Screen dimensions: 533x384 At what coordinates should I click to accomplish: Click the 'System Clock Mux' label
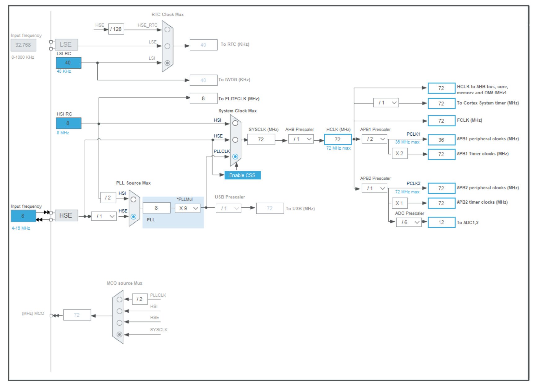click(238, 111)
